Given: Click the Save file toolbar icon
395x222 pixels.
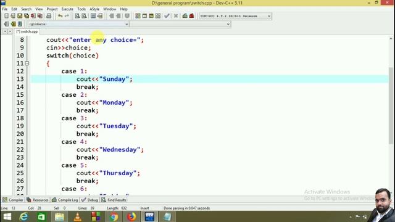Looking at the screenshot, I should 20,16.
